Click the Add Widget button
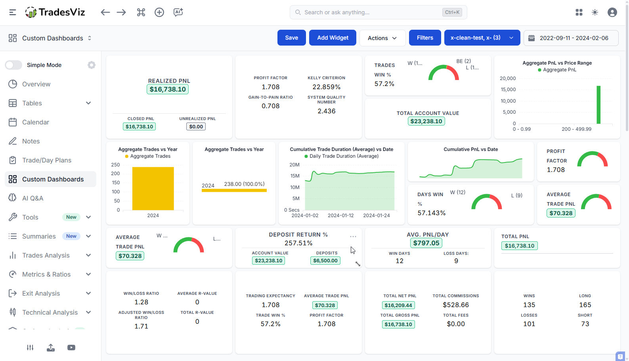 point(333,38)
